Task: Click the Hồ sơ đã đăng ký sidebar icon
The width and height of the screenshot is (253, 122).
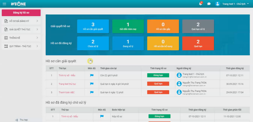Action: tap(6, 21)
